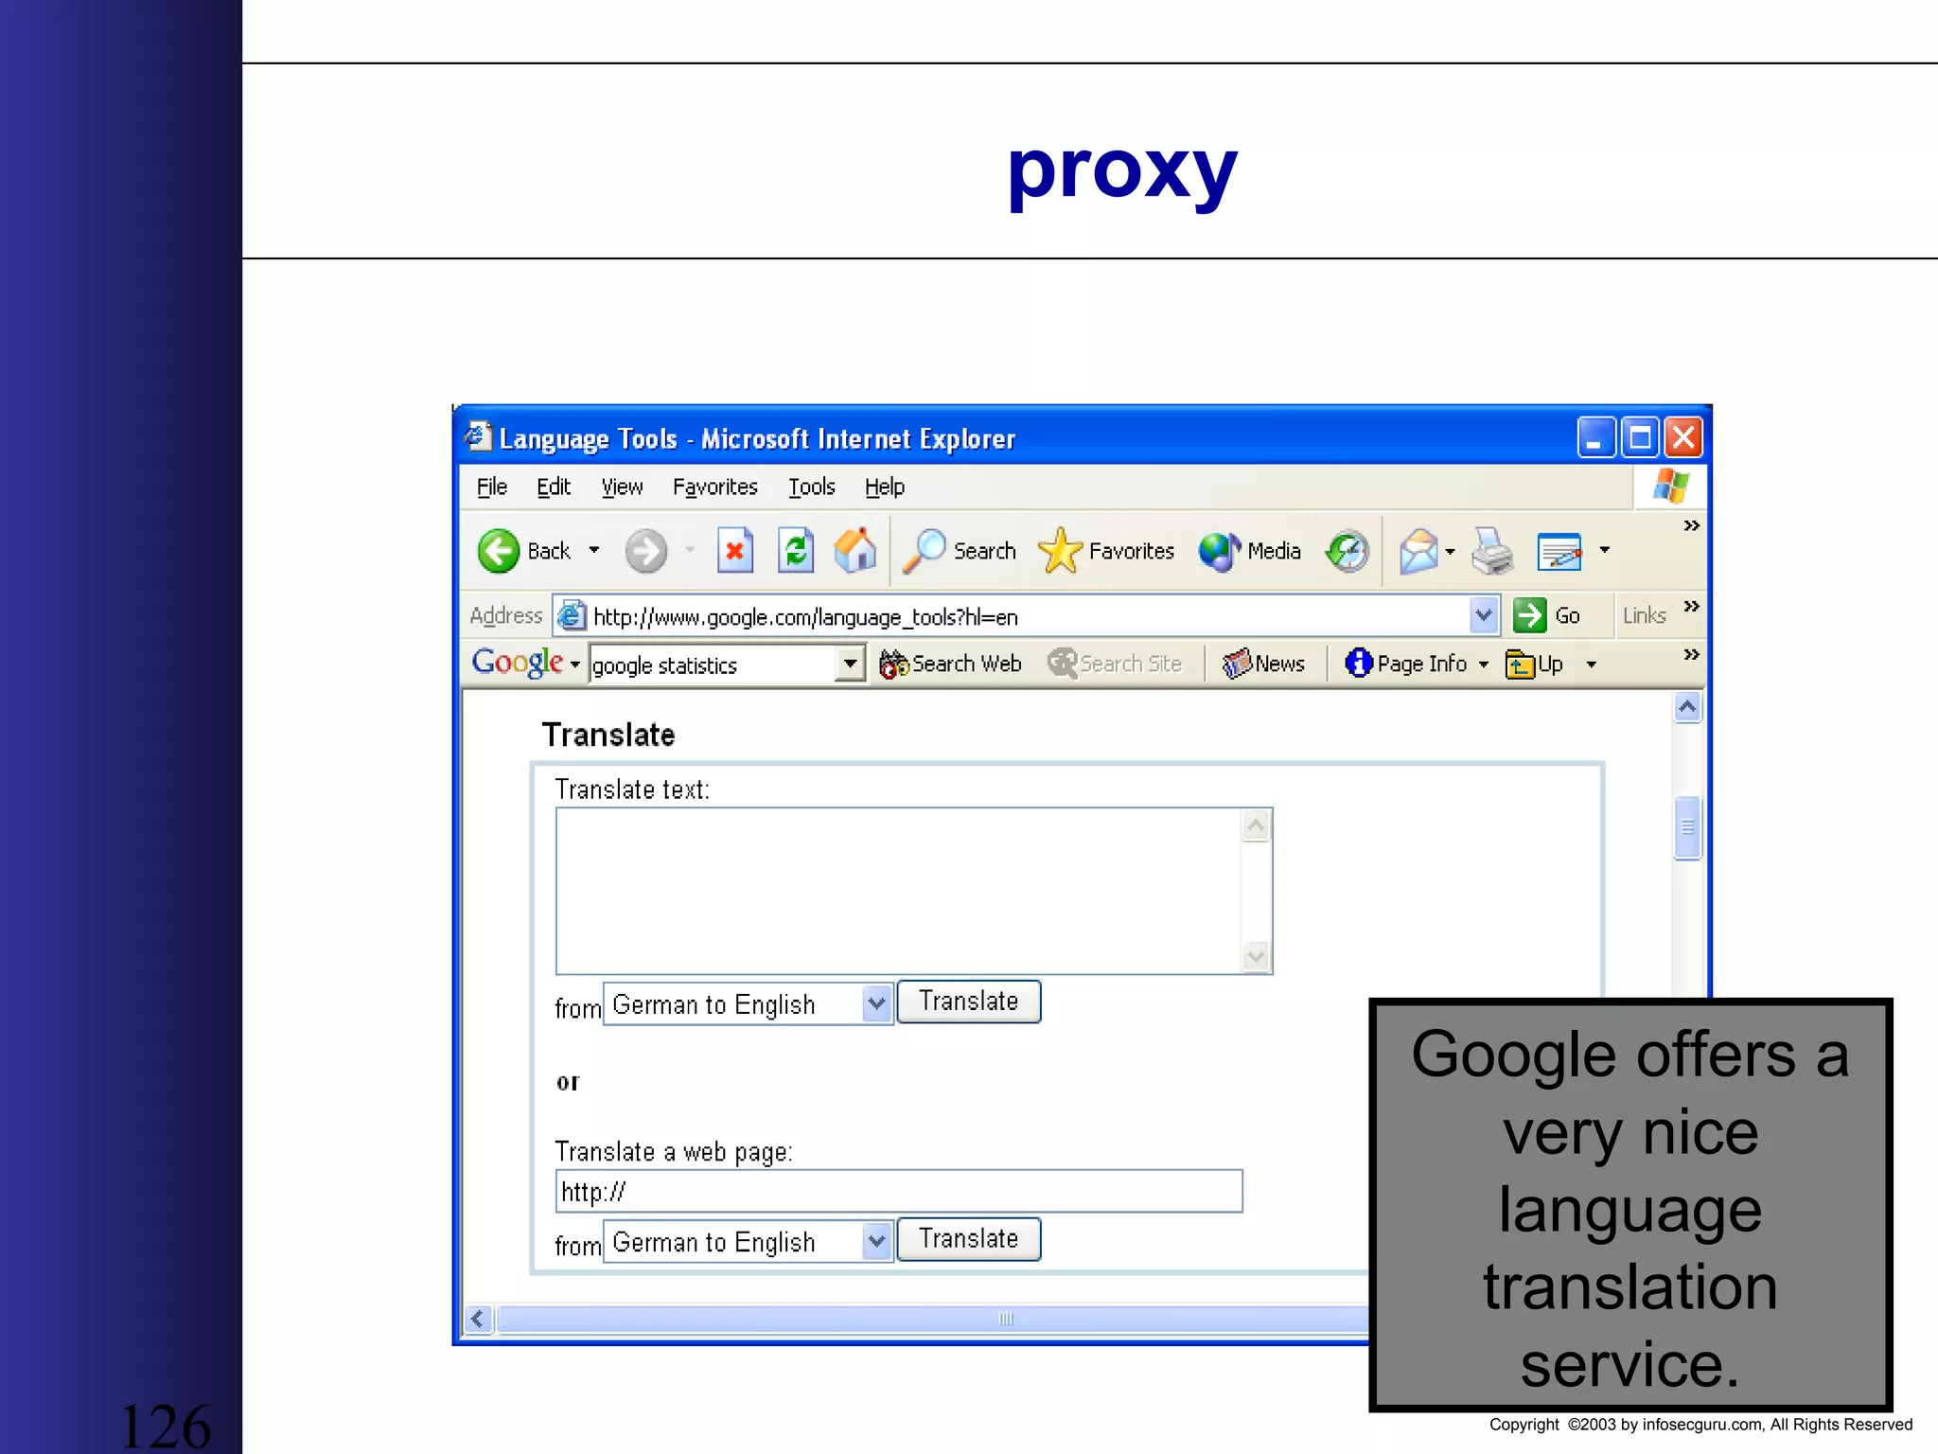Click the Home icon in toolbar
1938x1454 pixels.
(x=855, y=550)
